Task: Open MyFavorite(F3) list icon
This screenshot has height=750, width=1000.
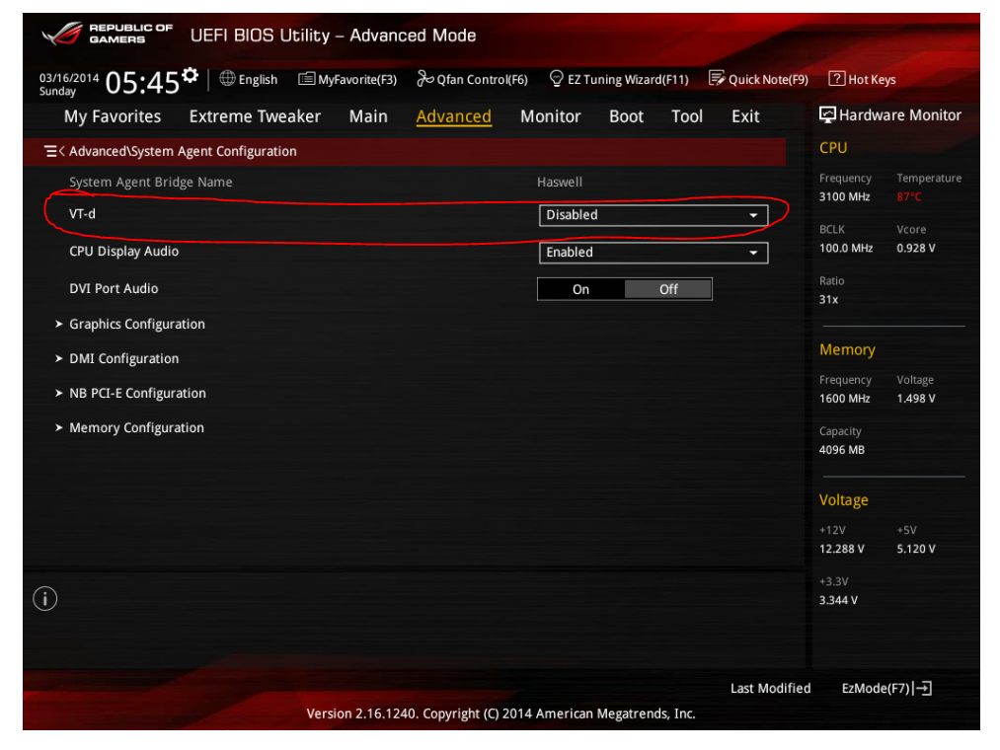Action: [x=307, y=79]
